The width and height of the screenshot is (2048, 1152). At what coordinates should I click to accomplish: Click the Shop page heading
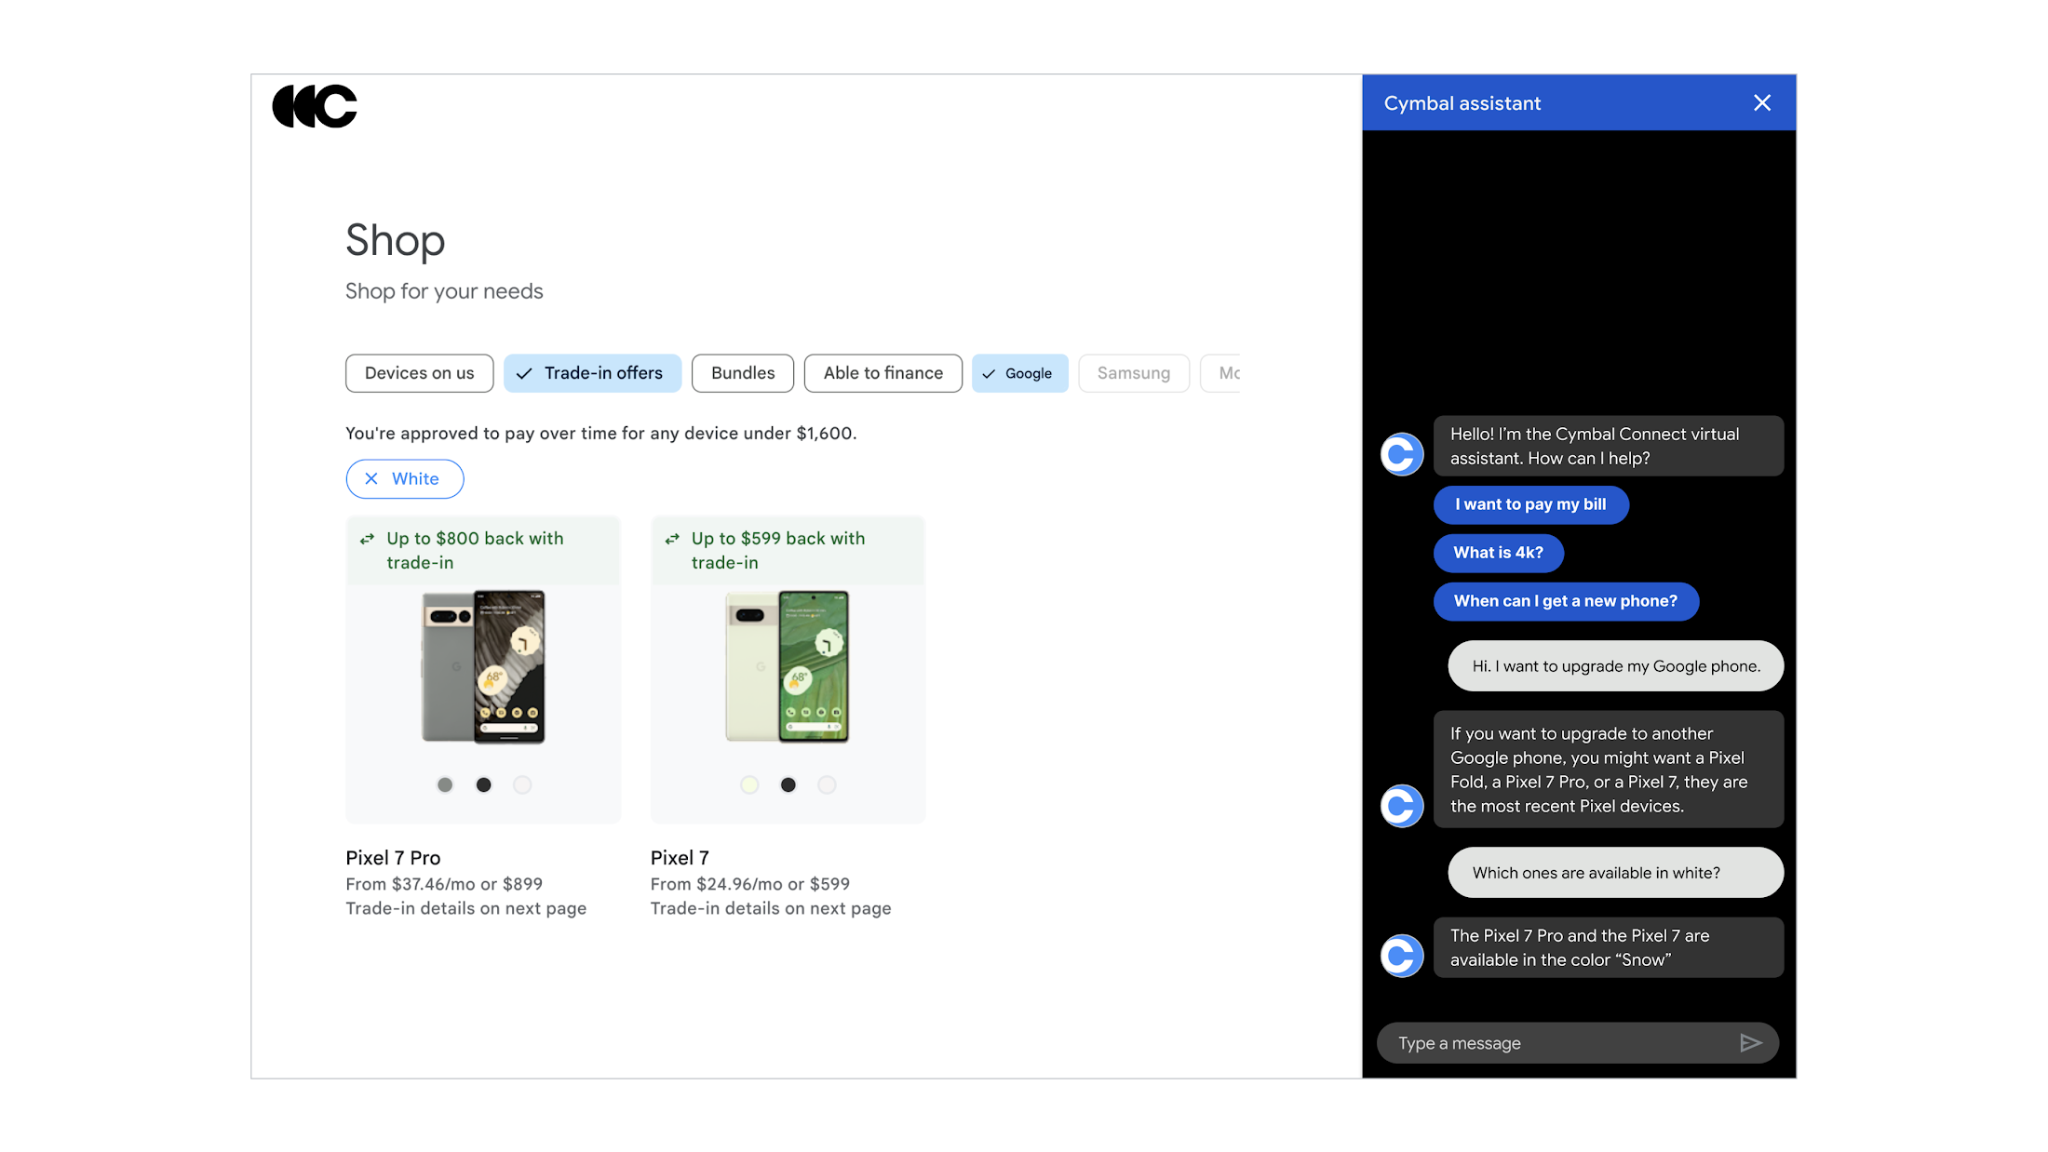pos(396,240)
